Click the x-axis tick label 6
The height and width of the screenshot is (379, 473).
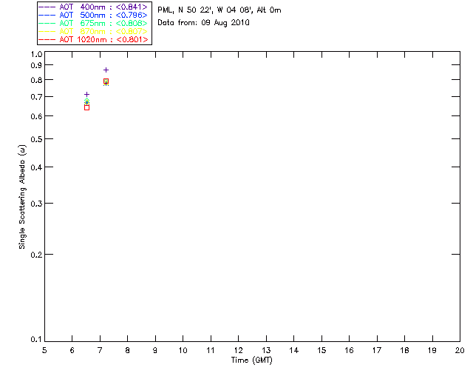[72, 350]
